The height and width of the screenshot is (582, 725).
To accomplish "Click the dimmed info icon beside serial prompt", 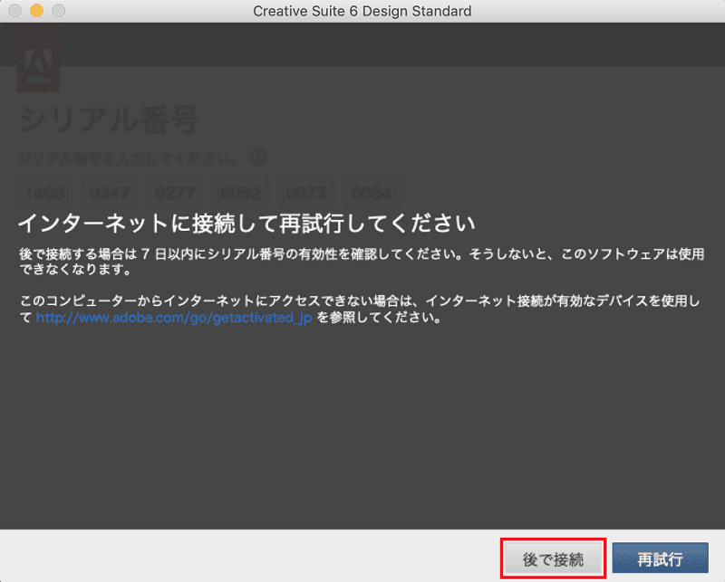I will point(258,157).
